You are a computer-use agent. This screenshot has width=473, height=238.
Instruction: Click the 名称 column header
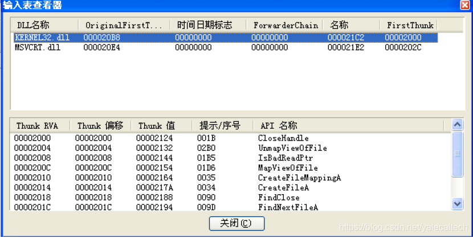coord(351,25)
